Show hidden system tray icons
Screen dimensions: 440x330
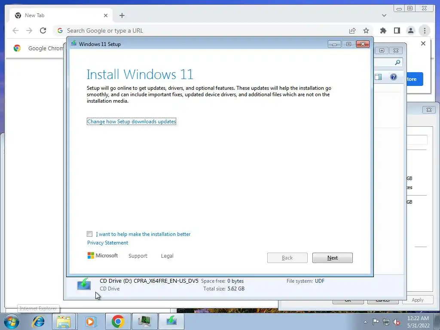point(365,322)
